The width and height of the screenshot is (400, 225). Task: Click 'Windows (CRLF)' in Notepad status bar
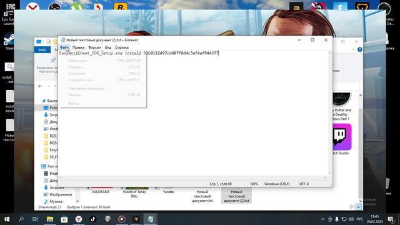[x=277, y=184]
